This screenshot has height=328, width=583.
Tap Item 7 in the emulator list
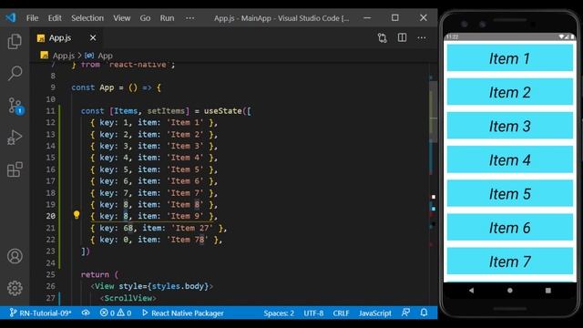[x=510, y=261]
